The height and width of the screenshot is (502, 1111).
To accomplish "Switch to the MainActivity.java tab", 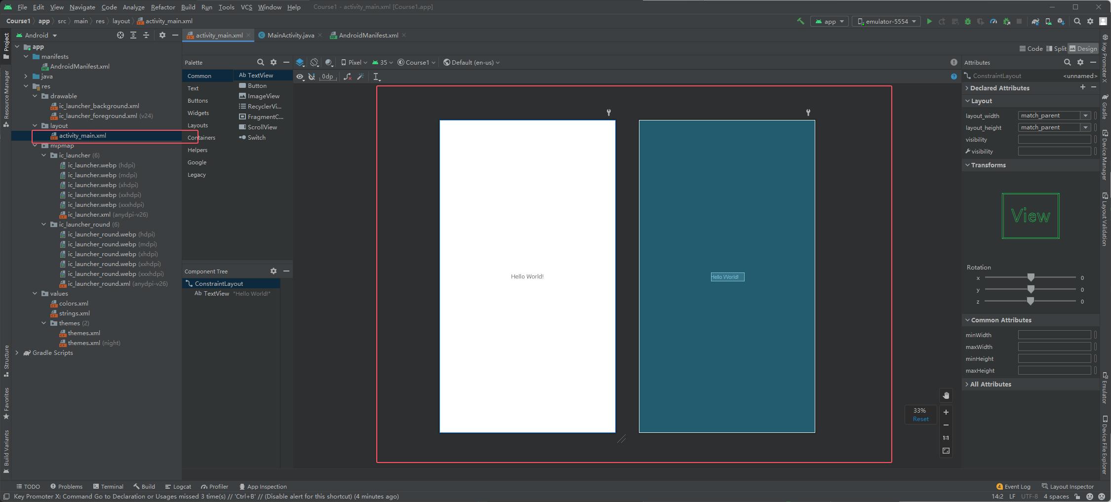I will pyautogui.click(x=290, y=35).
